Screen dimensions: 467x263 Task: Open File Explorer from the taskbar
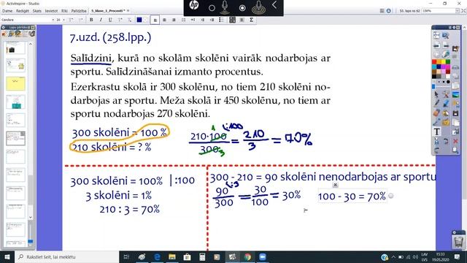click(172, 256)
